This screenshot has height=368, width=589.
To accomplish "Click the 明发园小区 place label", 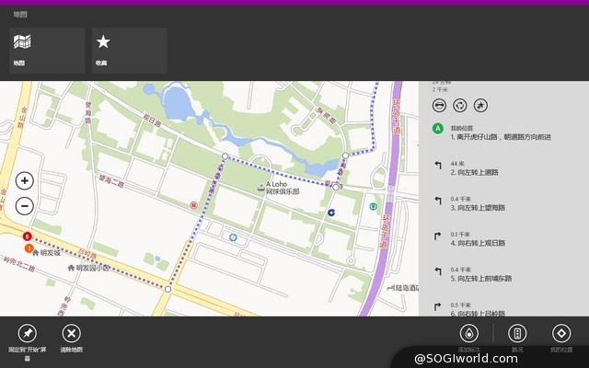I will coord(92,268).
